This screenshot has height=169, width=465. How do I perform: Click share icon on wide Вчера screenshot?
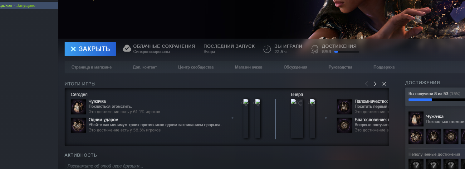tap(299, 103)
